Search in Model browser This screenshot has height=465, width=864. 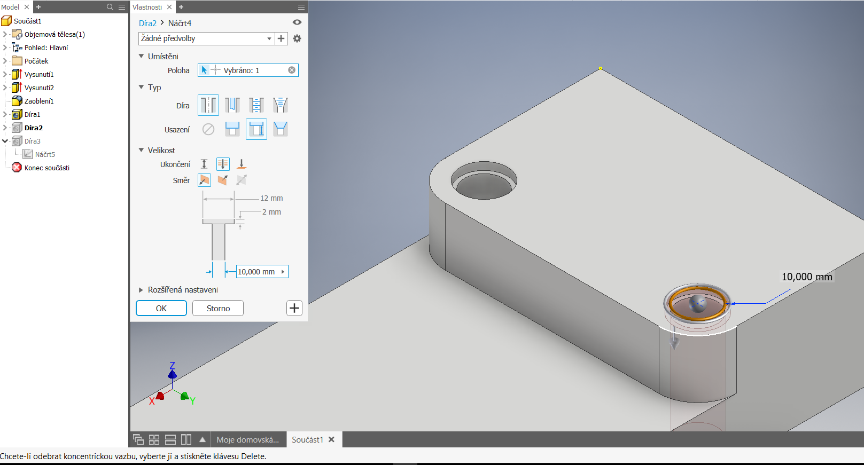tap(110, 7)
